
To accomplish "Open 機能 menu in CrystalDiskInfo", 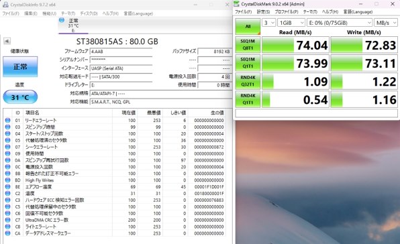I will coord(49,13).
